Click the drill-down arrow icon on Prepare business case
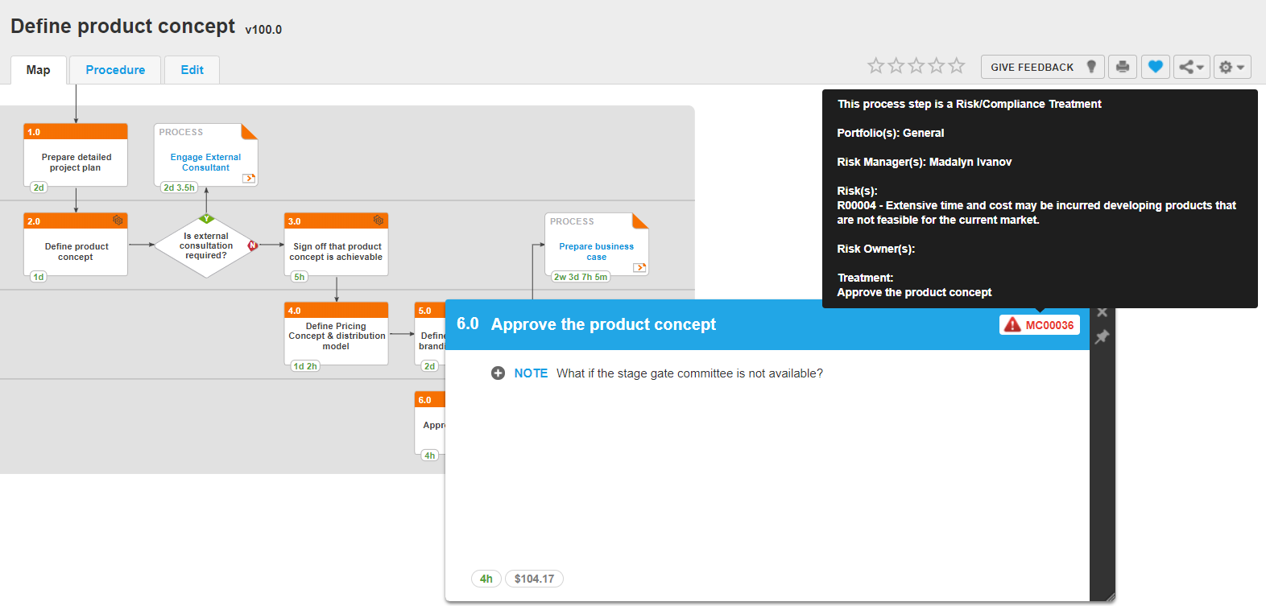The image size is (1266, 606). coord(639,268)
